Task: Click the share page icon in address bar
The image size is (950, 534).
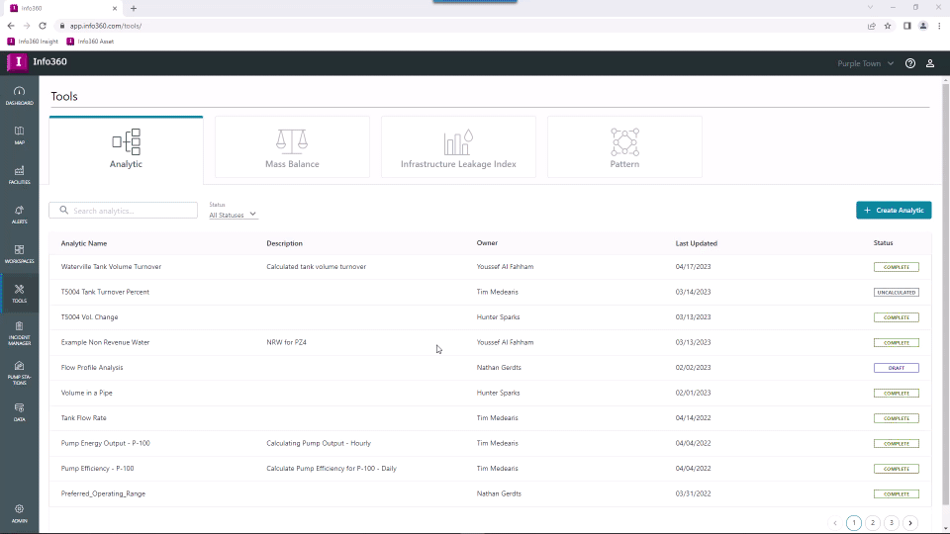Action: [x=871, y=26]
